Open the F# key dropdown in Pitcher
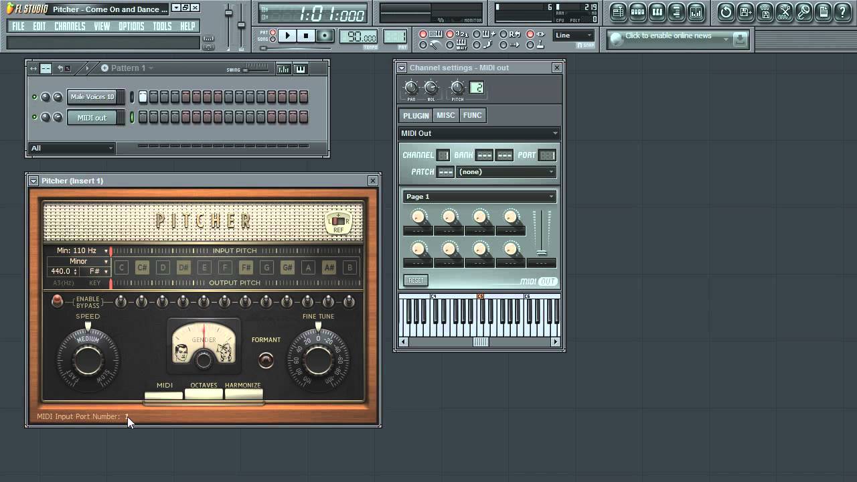This screenshot has height=482, width=857. coord(94,272)
